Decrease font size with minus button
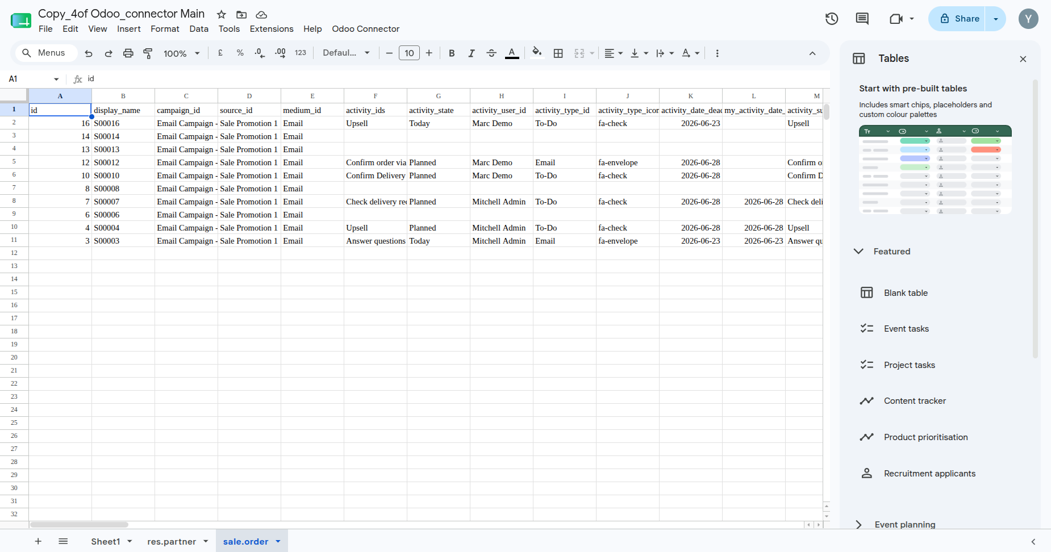This screenshot has height=552, width=1051. click(x=389, y=53)
